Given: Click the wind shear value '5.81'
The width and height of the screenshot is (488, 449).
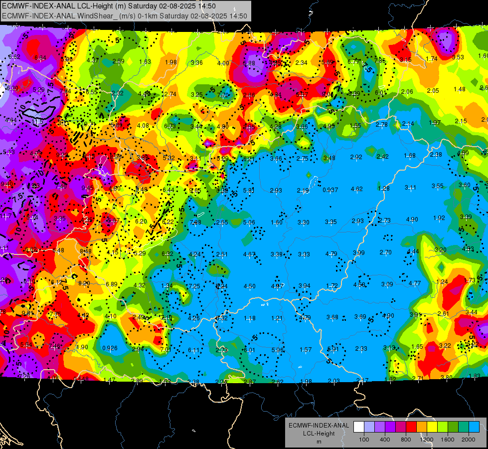Looking at the screenshot, I should click(249, 190).
